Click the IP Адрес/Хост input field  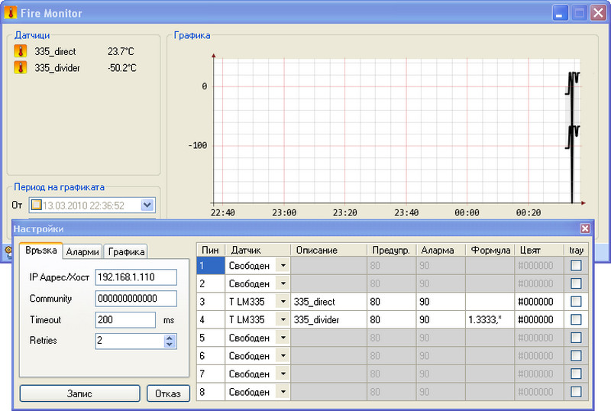pos(136,277)
